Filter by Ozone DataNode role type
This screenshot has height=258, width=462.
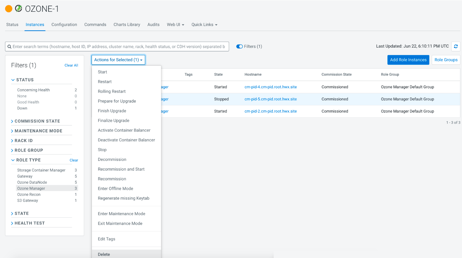coord(32,182)
